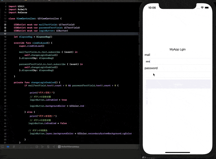
Task: Click the import RxSwift code line
Action: 18,9
